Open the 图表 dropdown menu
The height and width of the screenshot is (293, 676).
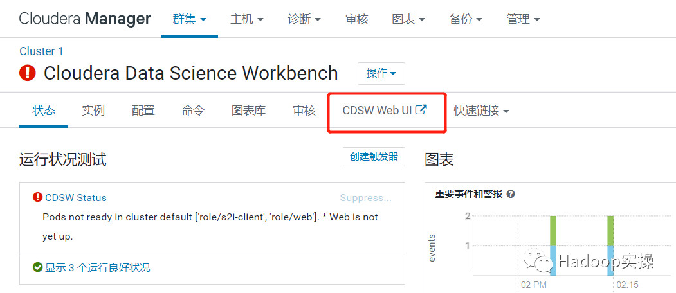pos(408,19)
